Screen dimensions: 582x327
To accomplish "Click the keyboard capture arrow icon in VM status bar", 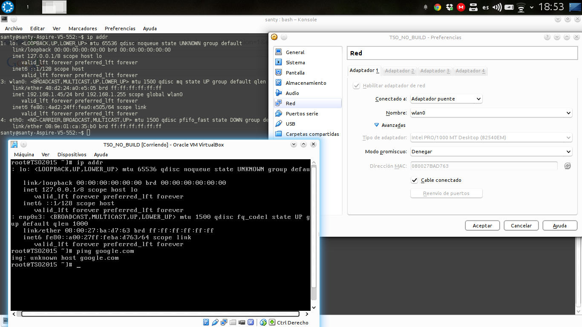I will pos(272,322).
